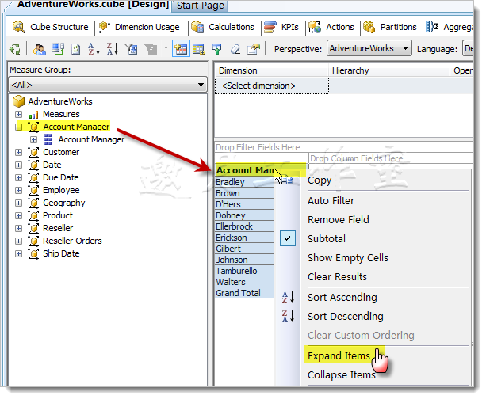Click the toolbar Sort Ascending A-Z icon
Screen dimensions: 486x399
point(94,49)
